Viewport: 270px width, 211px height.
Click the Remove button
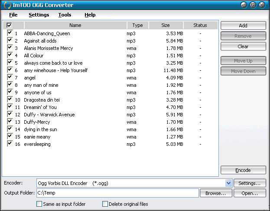point(243,36)
